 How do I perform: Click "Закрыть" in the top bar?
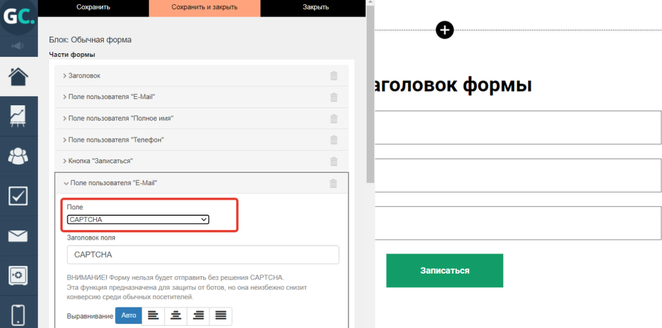(x=316, y=8)
